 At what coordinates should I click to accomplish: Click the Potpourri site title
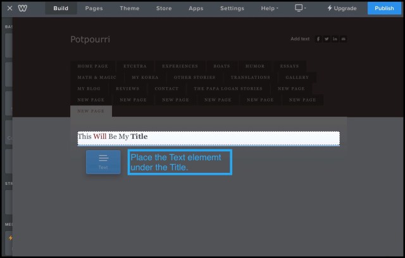(x=90, y=39)
